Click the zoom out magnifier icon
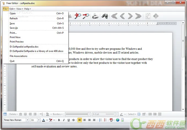187x130 pixels. (x=86, y=16)
